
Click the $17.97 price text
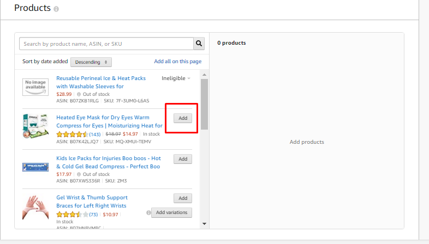(64, 174)
